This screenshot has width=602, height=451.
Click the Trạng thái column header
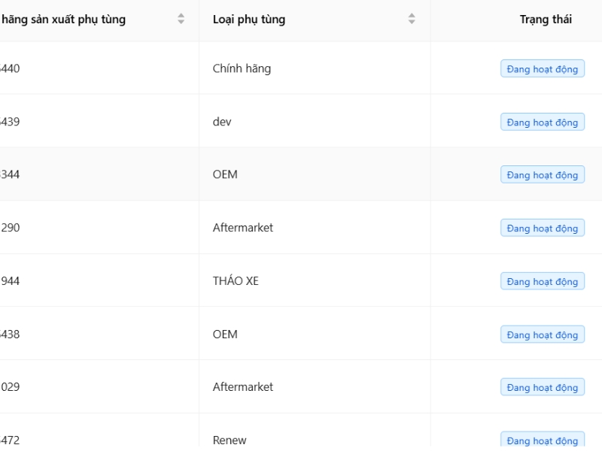pos(545,20)
